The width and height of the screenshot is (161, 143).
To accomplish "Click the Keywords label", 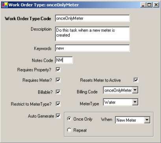I will coord(43,48).
